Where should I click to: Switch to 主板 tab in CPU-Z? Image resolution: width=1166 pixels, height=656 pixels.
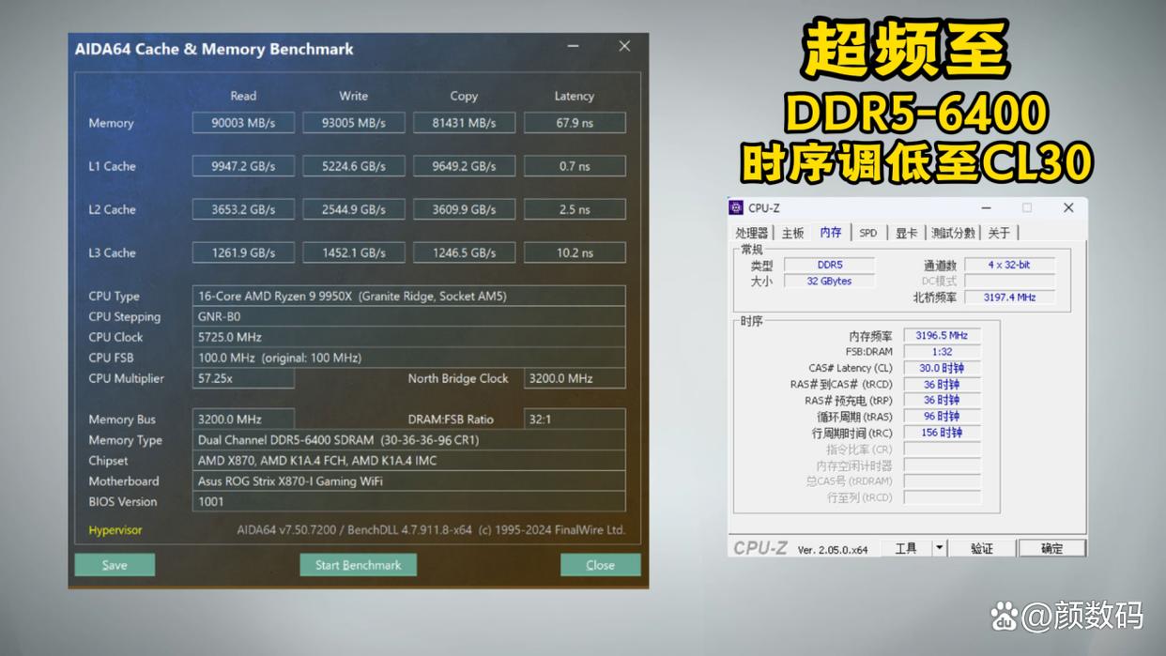tap(793, 233)
